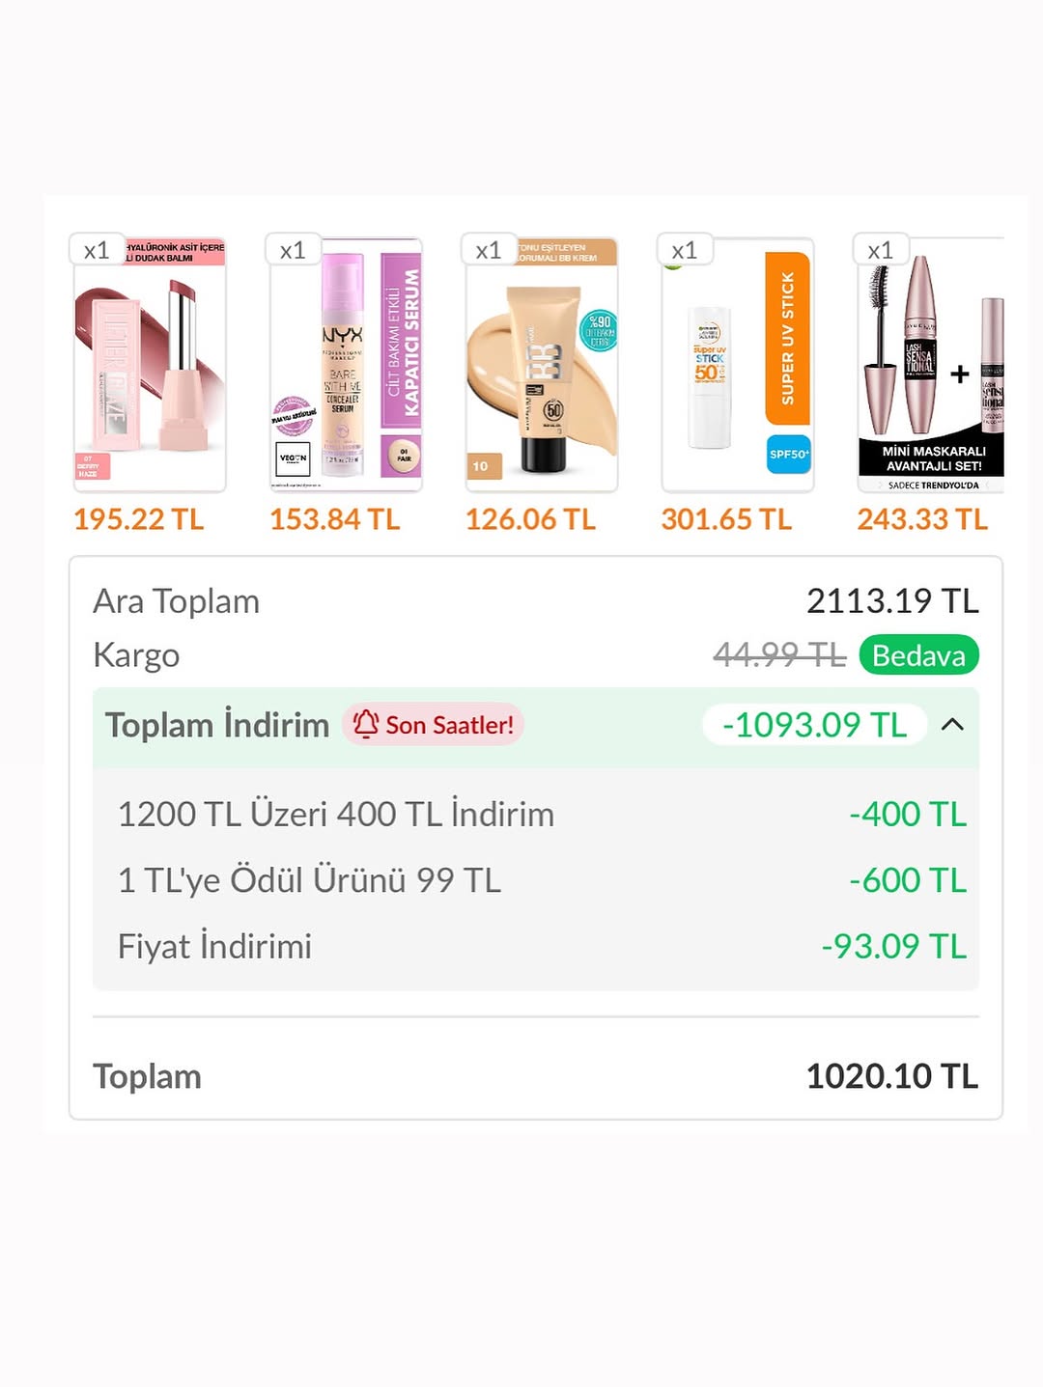Click the Son Saatler! badge

click(434, 725)
